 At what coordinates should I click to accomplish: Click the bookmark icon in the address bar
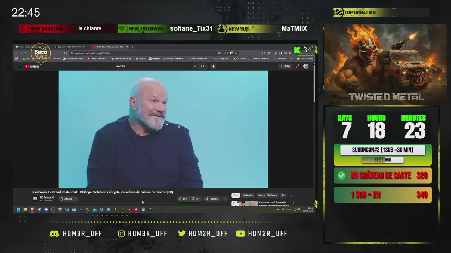(66, 53)
